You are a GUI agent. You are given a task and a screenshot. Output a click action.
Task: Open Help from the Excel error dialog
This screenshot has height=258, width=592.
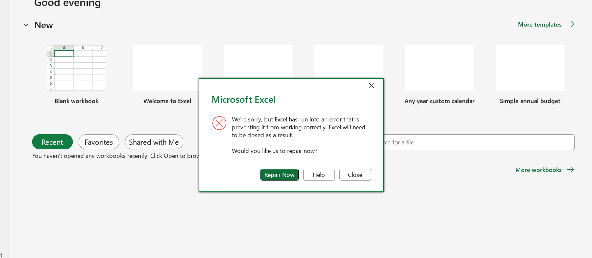[x=319, y=175]
